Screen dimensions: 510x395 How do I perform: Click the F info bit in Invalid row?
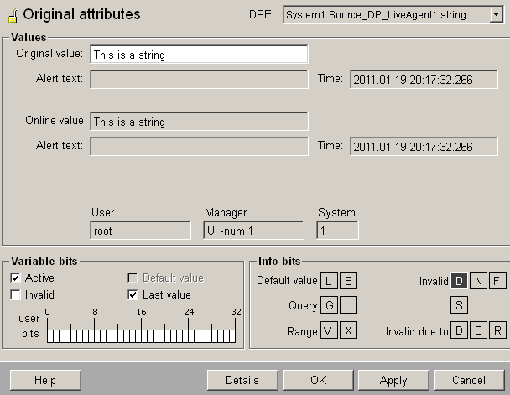(498, 281)
